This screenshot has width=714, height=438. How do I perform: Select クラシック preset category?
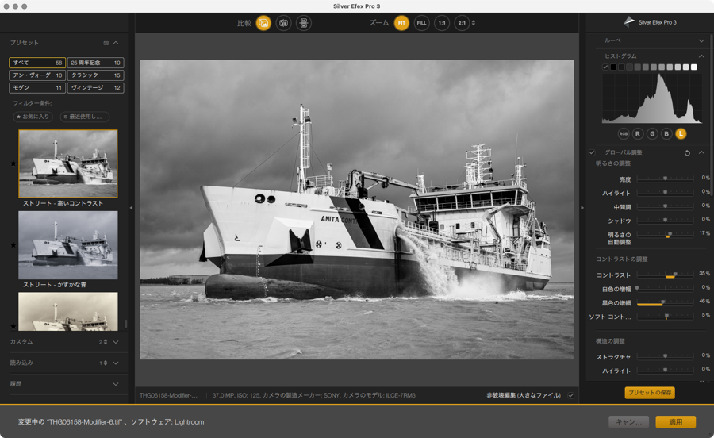click(x=96, y=75)
